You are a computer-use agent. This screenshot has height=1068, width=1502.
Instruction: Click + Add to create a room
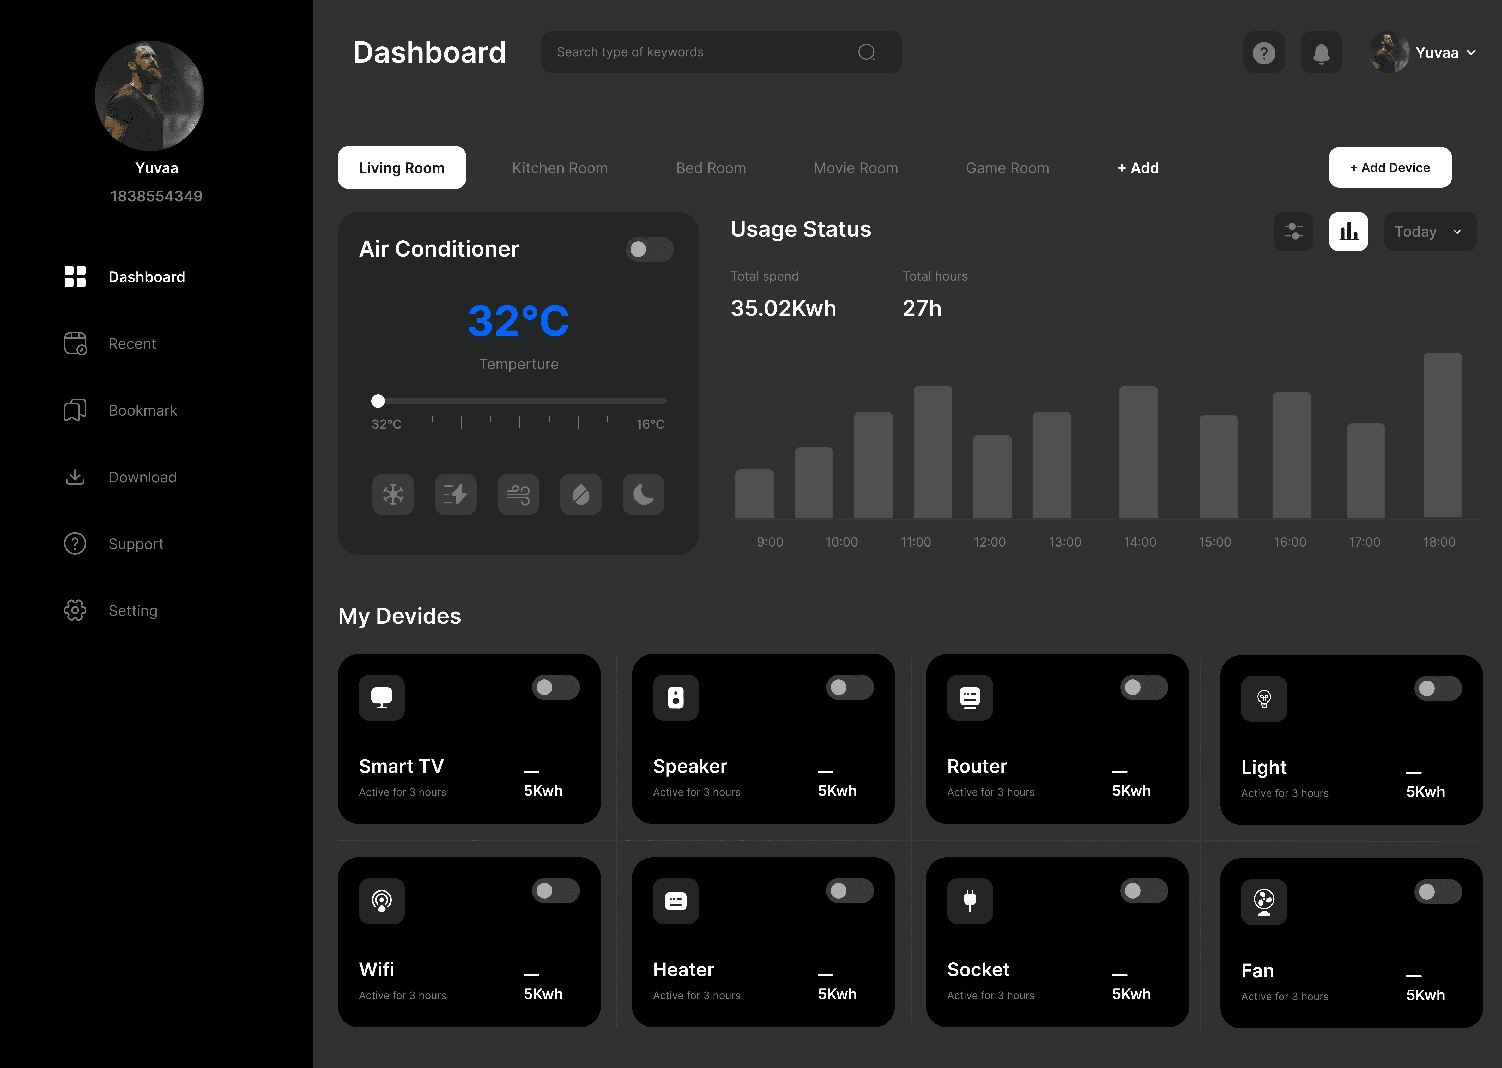coord(1138,168)
